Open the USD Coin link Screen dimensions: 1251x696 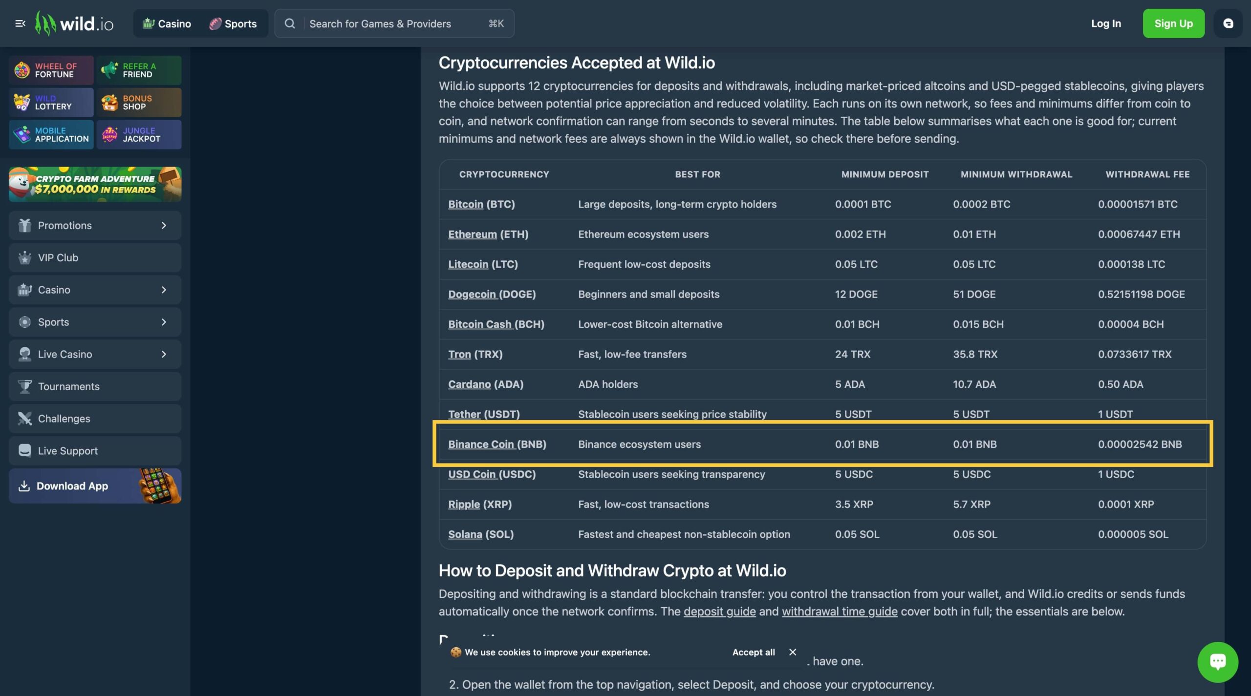[472, 474]
